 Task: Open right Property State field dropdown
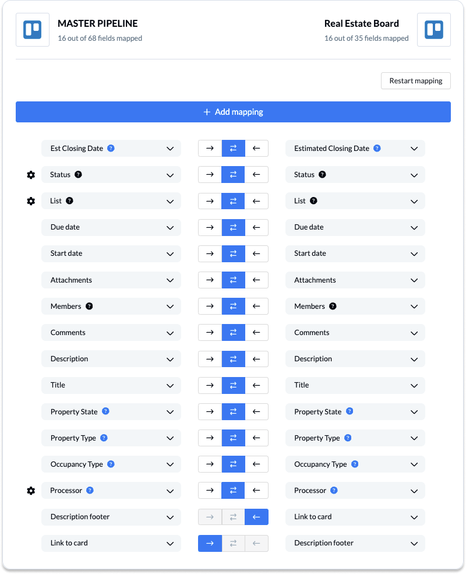pos(355,411)
